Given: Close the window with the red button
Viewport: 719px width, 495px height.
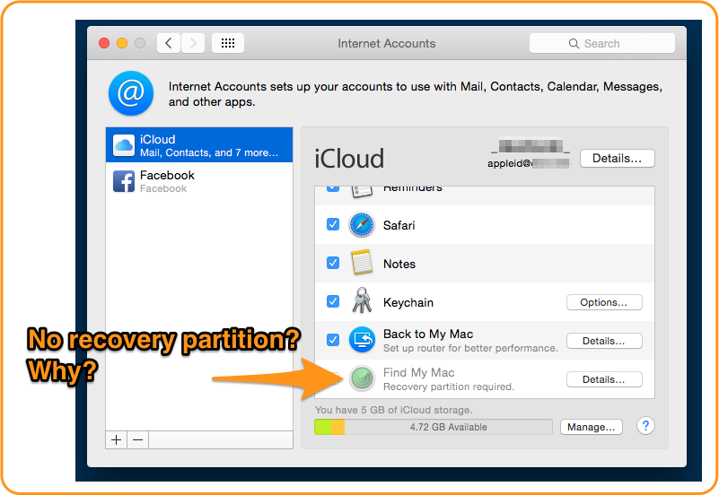Looking at the screenshot, I should pyautogui.click(x=104, y=43).
